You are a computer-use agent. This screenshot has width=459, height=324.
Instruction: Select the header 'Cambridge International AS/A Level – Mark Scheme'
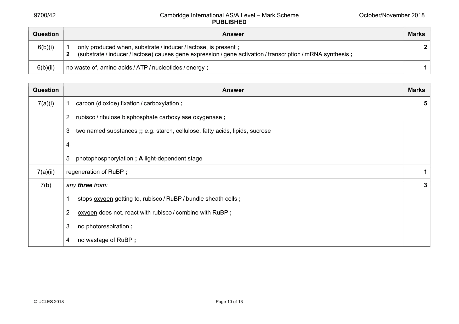click(x=229, y=15)
